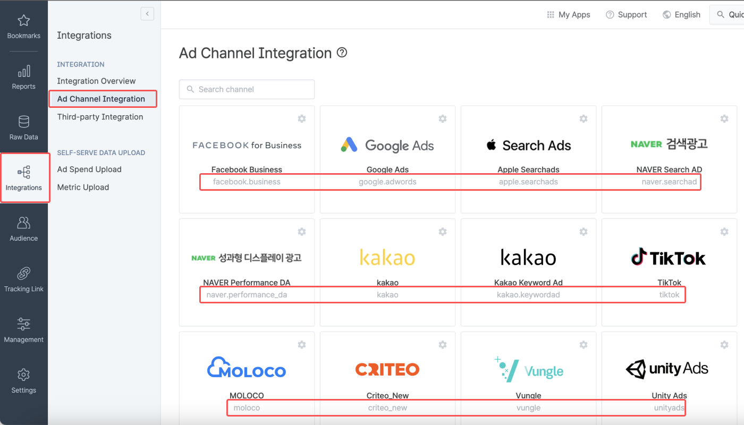
Task: Click 'google.adwords' channel ID text
Action: [387, 182]
